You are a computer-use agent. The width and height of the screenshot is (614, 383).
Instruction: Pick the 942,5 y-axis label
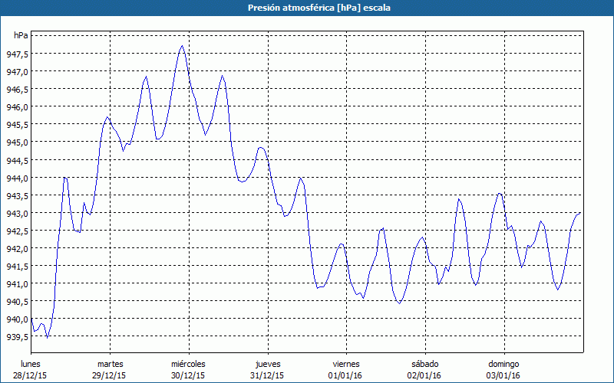(16, 231)
